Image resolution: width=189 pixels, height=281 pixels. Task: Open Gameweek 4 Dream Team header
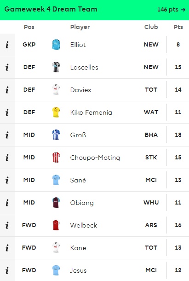[x=51, y=9]
